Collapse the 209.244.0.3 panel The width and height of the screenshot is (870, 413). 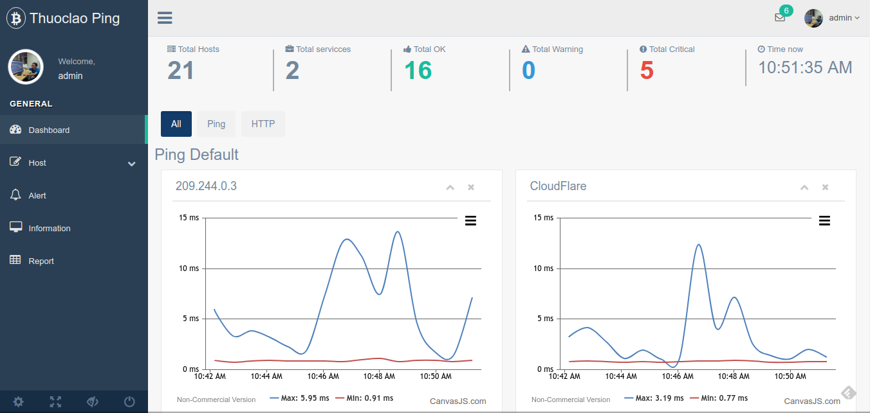pos(450,187)
